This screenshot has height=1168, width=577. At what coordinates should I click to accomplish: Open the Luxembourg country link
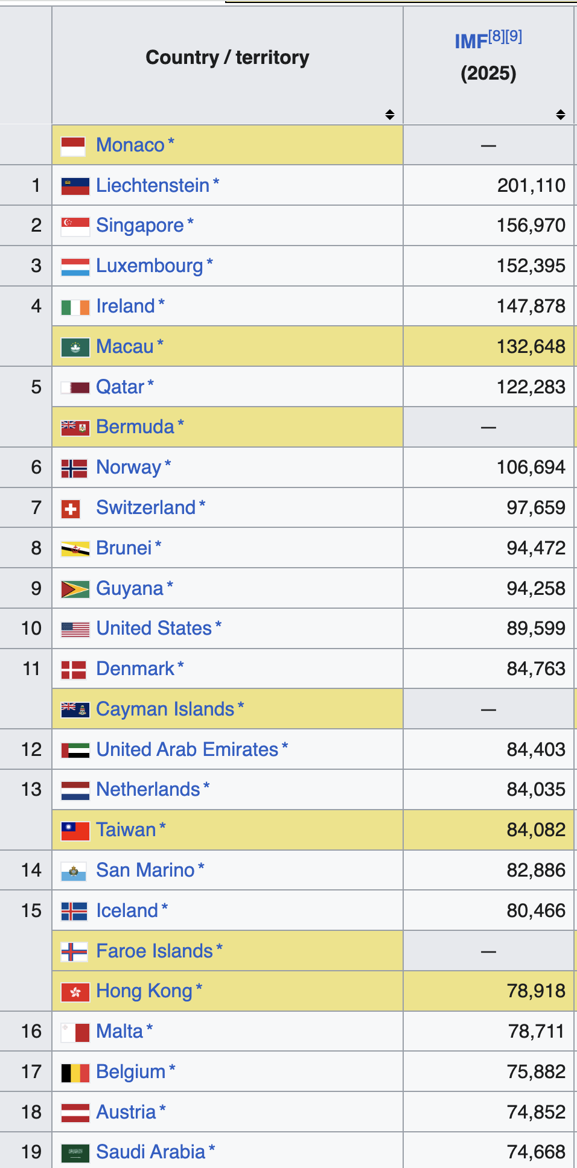click(x=150, y=266)
